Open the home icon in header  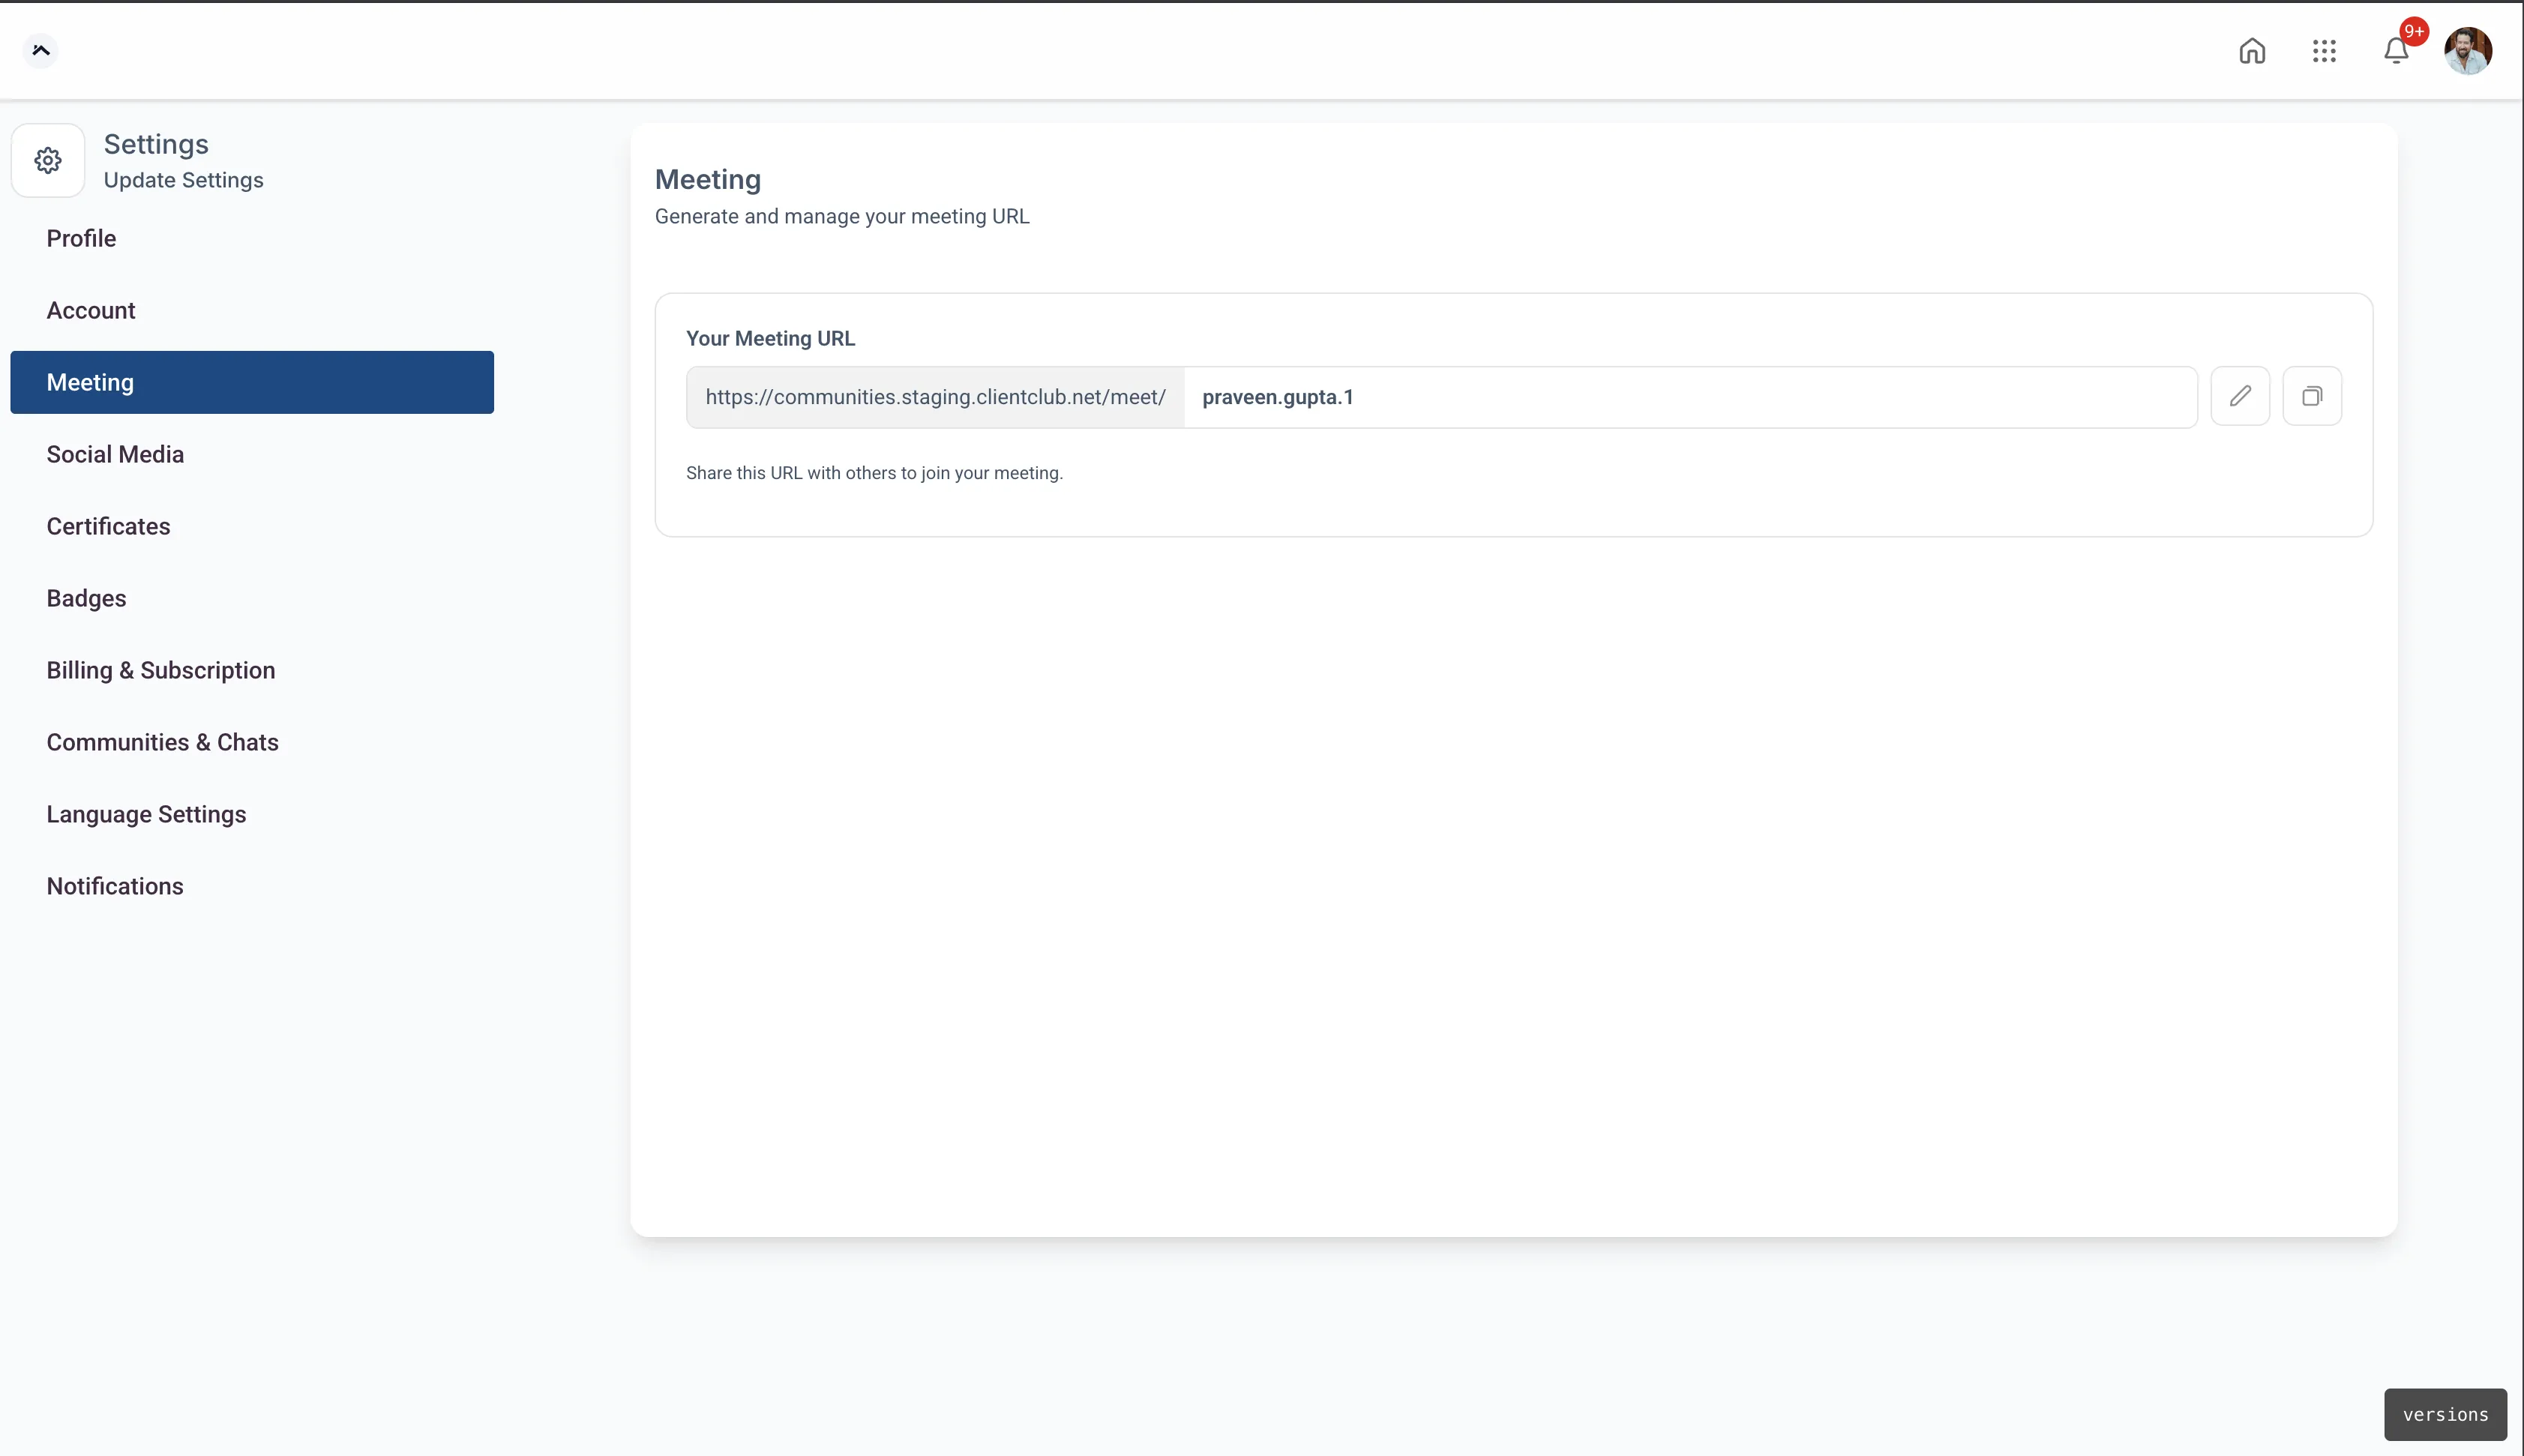(2252, 51)
